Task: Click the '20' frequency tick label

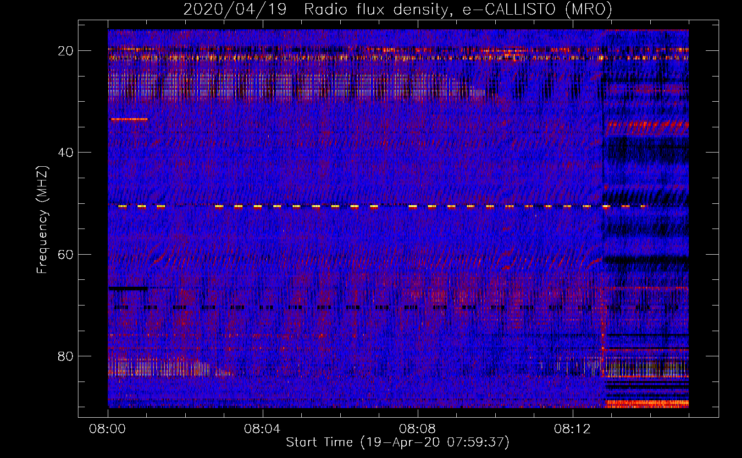Action: point(66,51)
